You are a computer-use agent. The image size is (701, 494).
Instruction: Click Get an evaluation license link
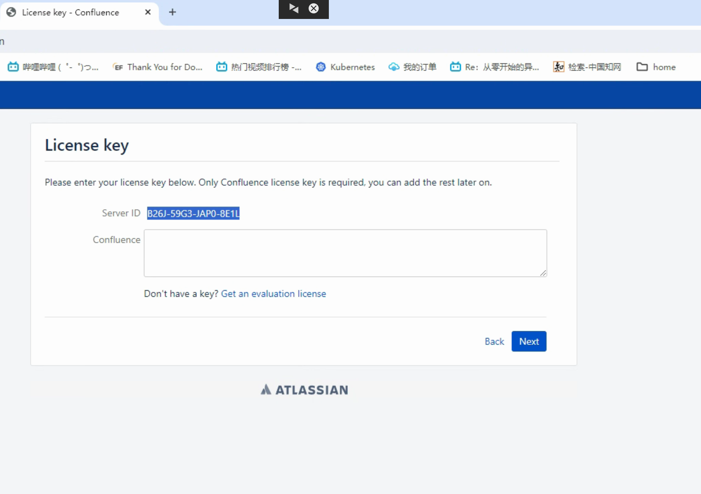coord(273,294)
